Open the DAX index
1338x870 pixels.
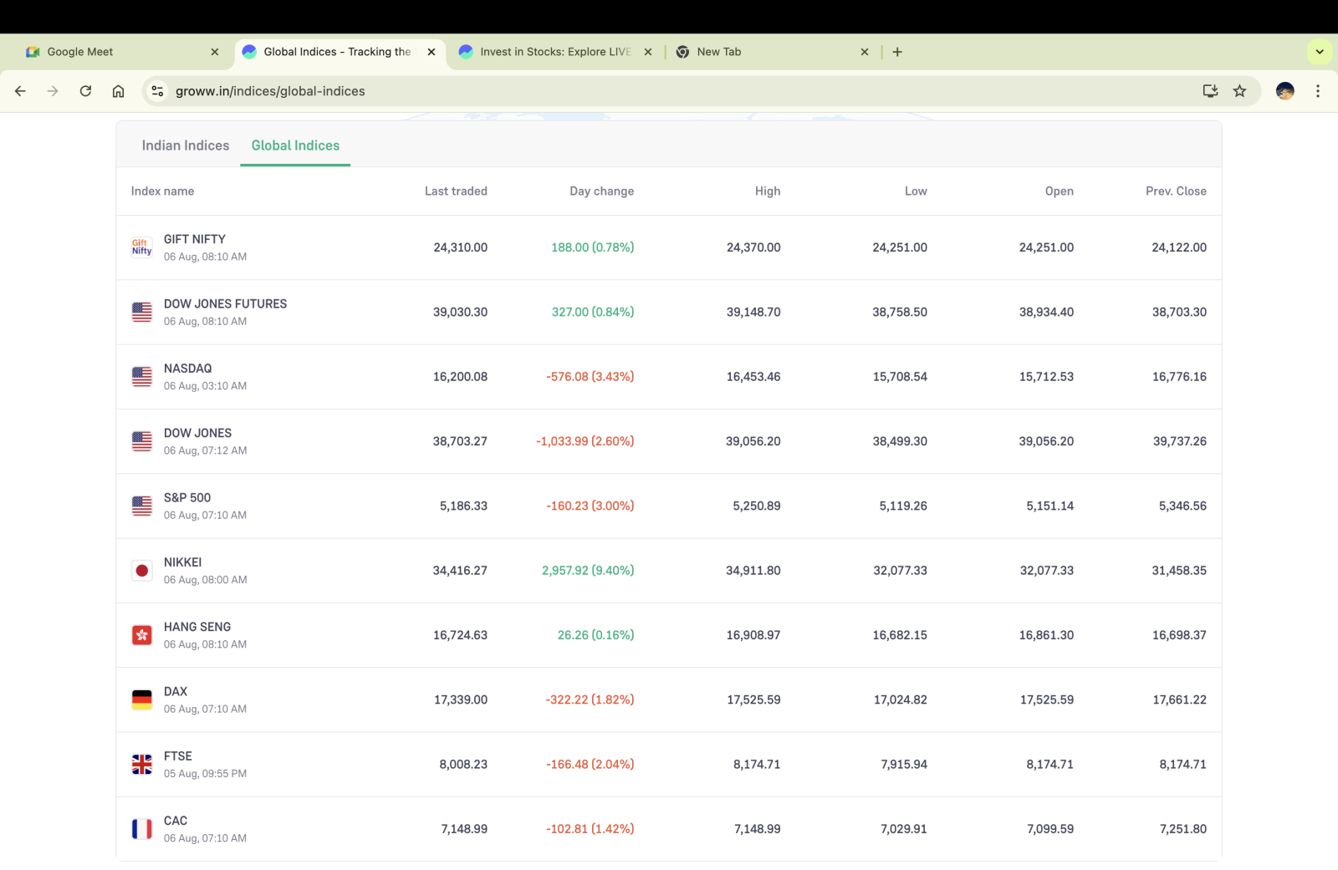pyautogui.click(x=176, y=691)
